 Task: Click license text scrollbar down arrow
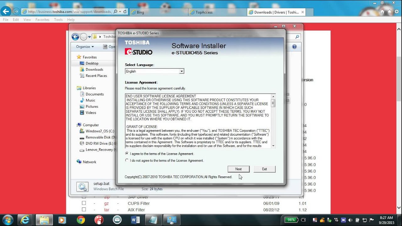tap(273, 146)
